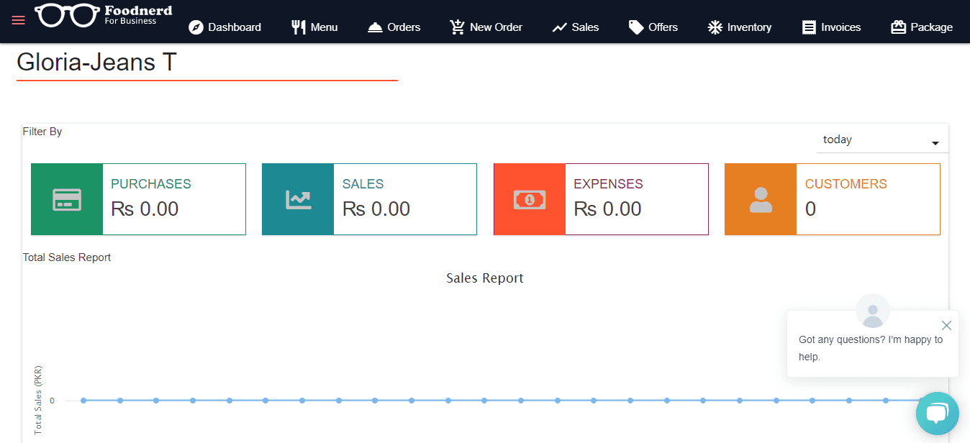Navigate to Sales in top bar
Image resolution: width=970 pixels, height=443 pixels.
(576, 27)
